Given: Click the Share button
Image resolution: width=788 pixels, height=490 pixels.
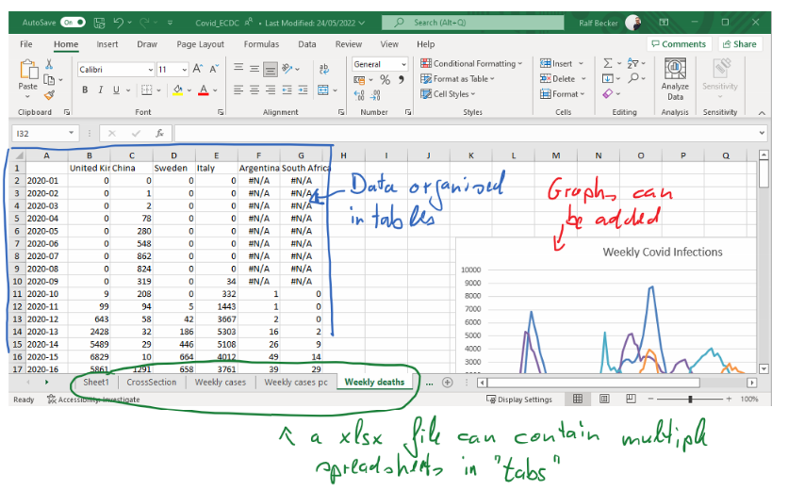Looking at the screenshot, I should coord(740,44).
